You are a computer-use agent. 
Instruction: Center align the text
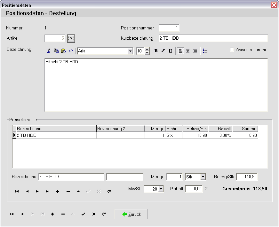[188, 51]
